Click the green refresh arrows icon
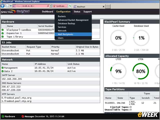 (70, 6)
